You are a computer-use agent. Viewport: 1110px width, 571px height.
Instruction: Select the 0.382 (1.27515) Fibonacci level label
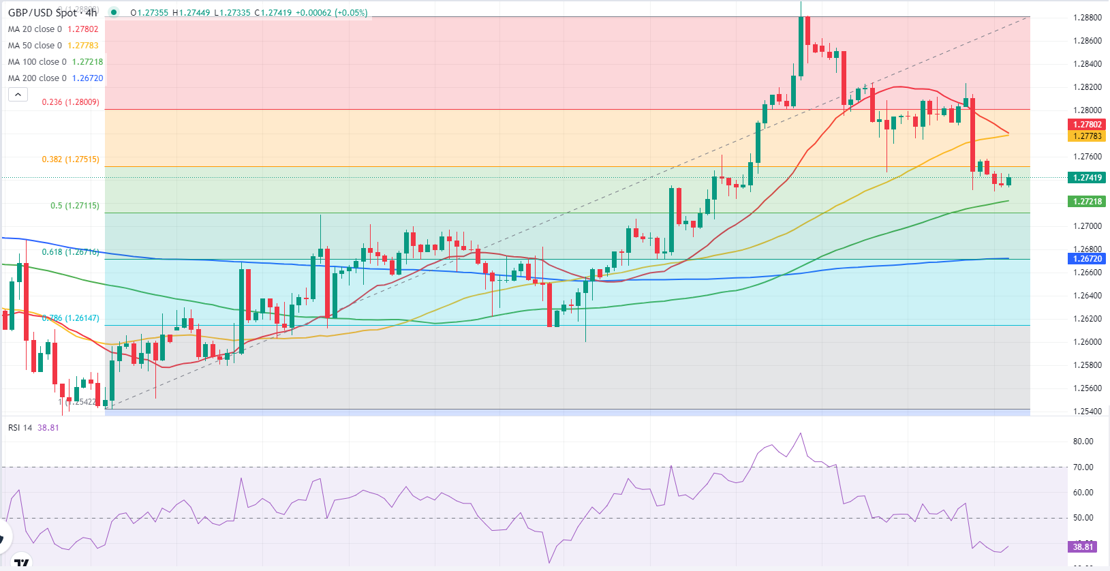click(70, 159)
